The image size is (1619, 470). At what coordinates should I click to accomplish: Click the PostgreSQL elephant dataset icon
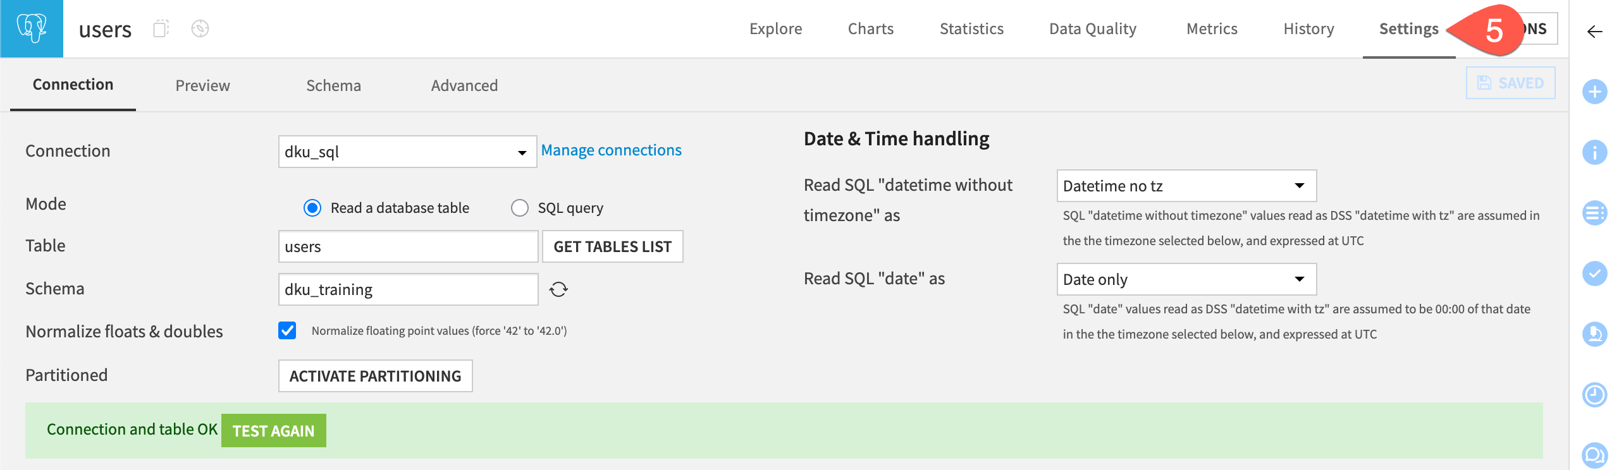32,28
